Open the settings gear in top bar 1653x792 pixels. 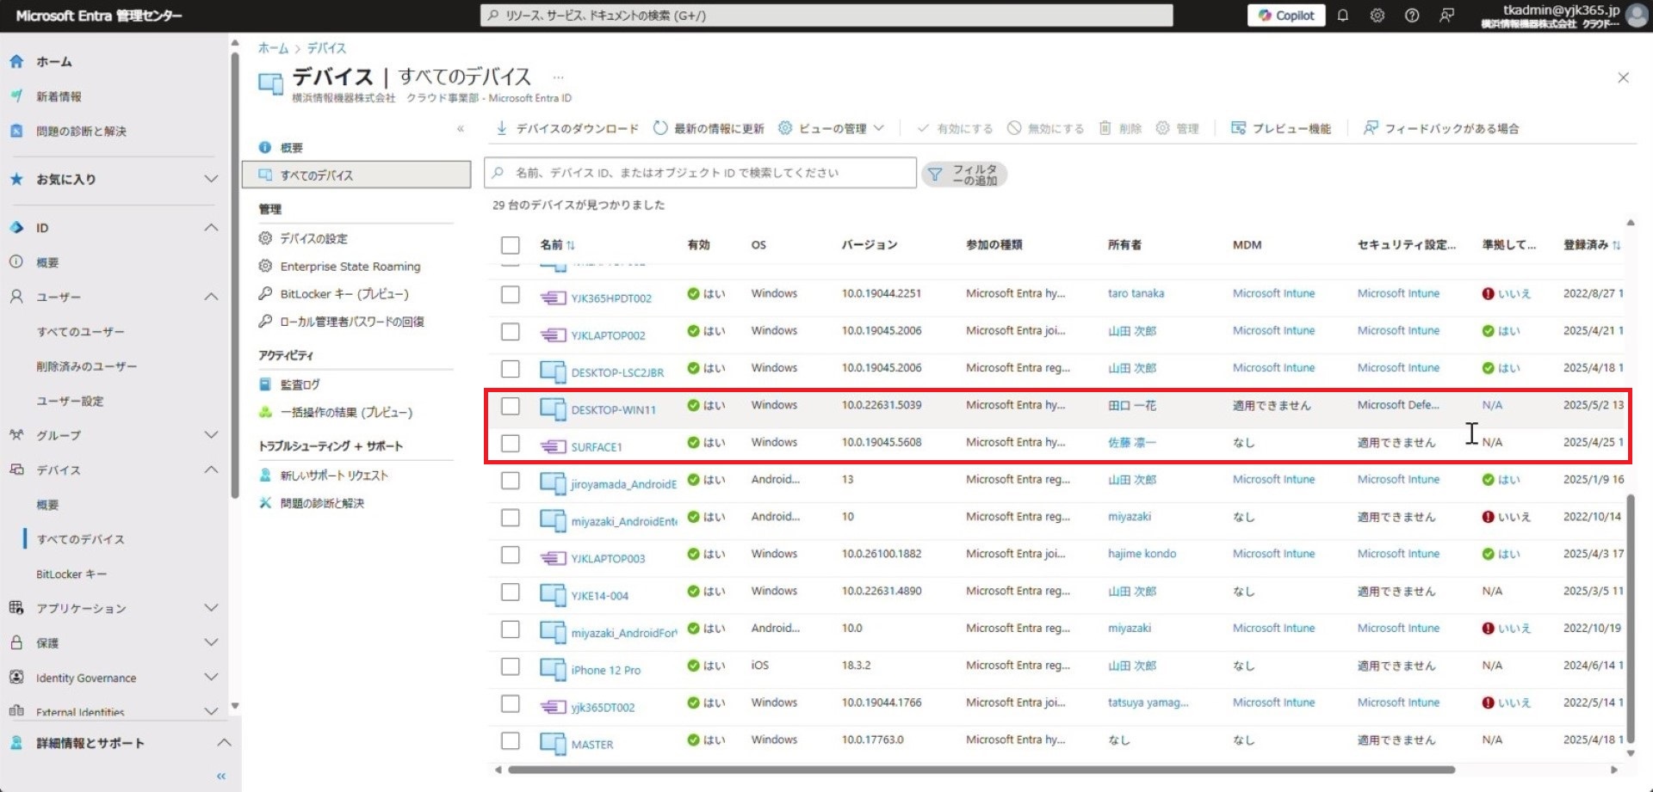[x=1377, y=15]
